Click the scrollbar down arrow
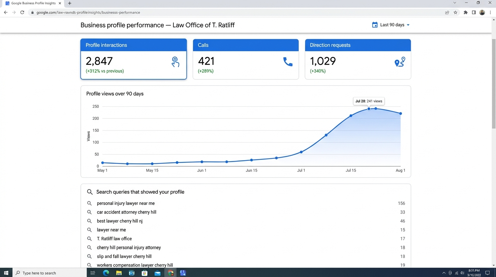Screen dimensions: 496x277 (493, 265)
